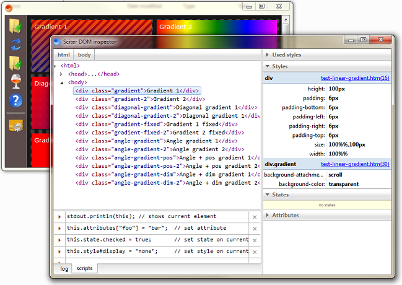402x285 pixels.
Task: Open test-linear-gradient.htm(16) source link
Action: pyautogui.click(x=355, y=79)
